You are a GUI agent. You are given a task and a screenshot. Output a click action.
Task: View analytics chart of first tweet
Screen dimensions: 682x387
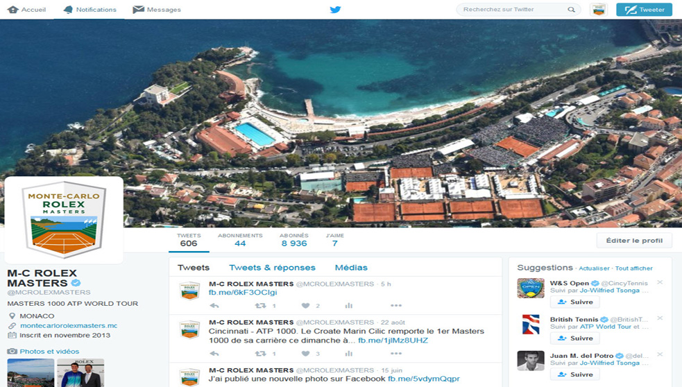coord(349,306)
